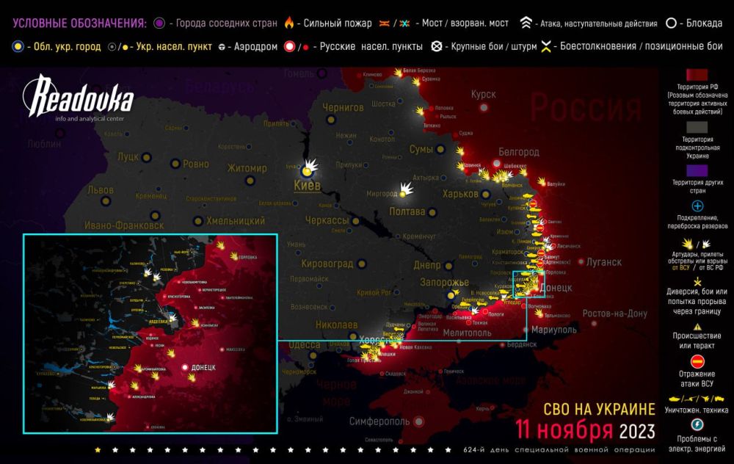Click the Кировоград label
734x464 pixels.
tap(327, 264)
